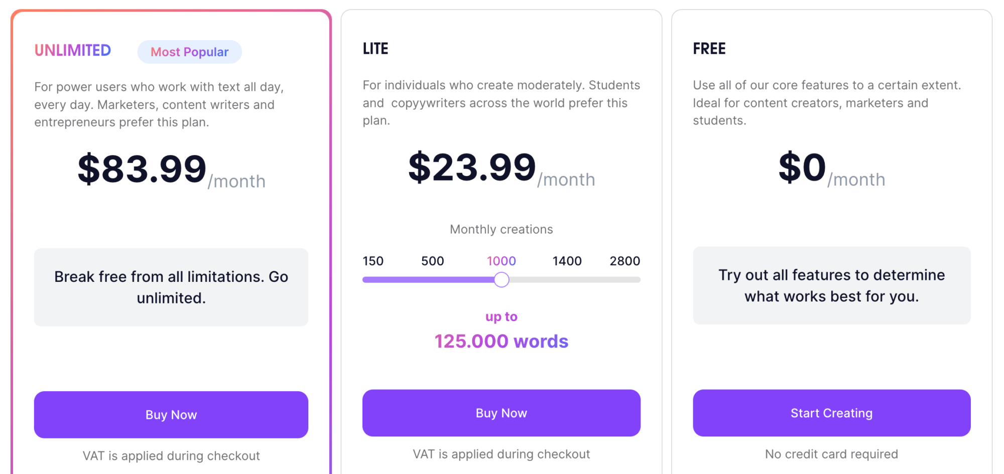This screenshot has height=474, width=1004.
Task: Click the highlighted 1000 creations label
Action: (501, 261)
